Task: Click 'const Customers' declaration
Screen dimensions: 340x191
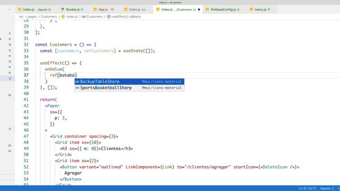Action: tap(54, 45)
